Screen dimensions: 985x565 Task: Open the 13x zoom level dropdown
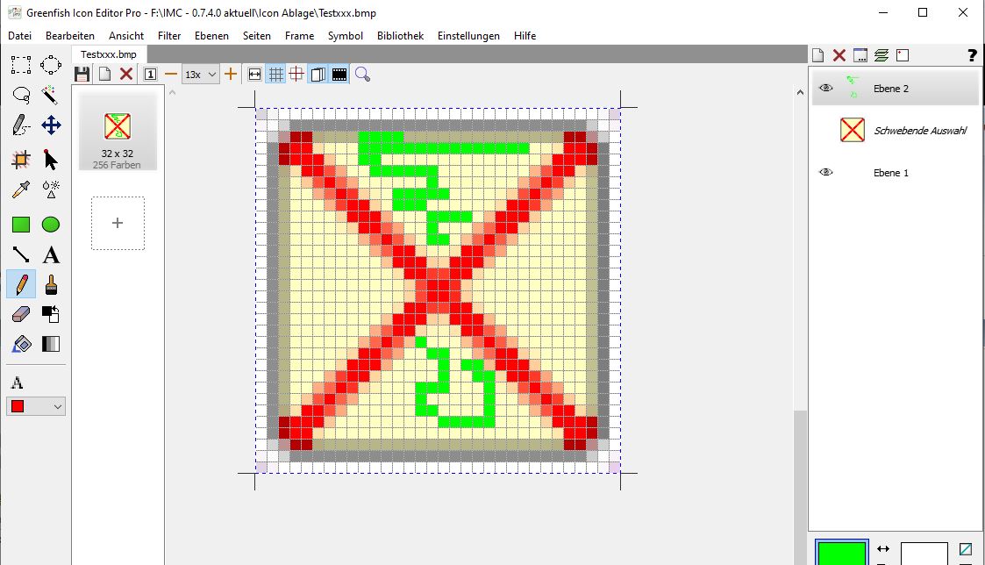click(201, 75)
